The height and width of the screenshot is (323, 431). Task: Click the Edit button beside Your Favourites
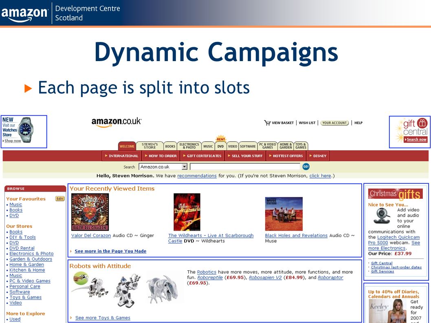59,198
